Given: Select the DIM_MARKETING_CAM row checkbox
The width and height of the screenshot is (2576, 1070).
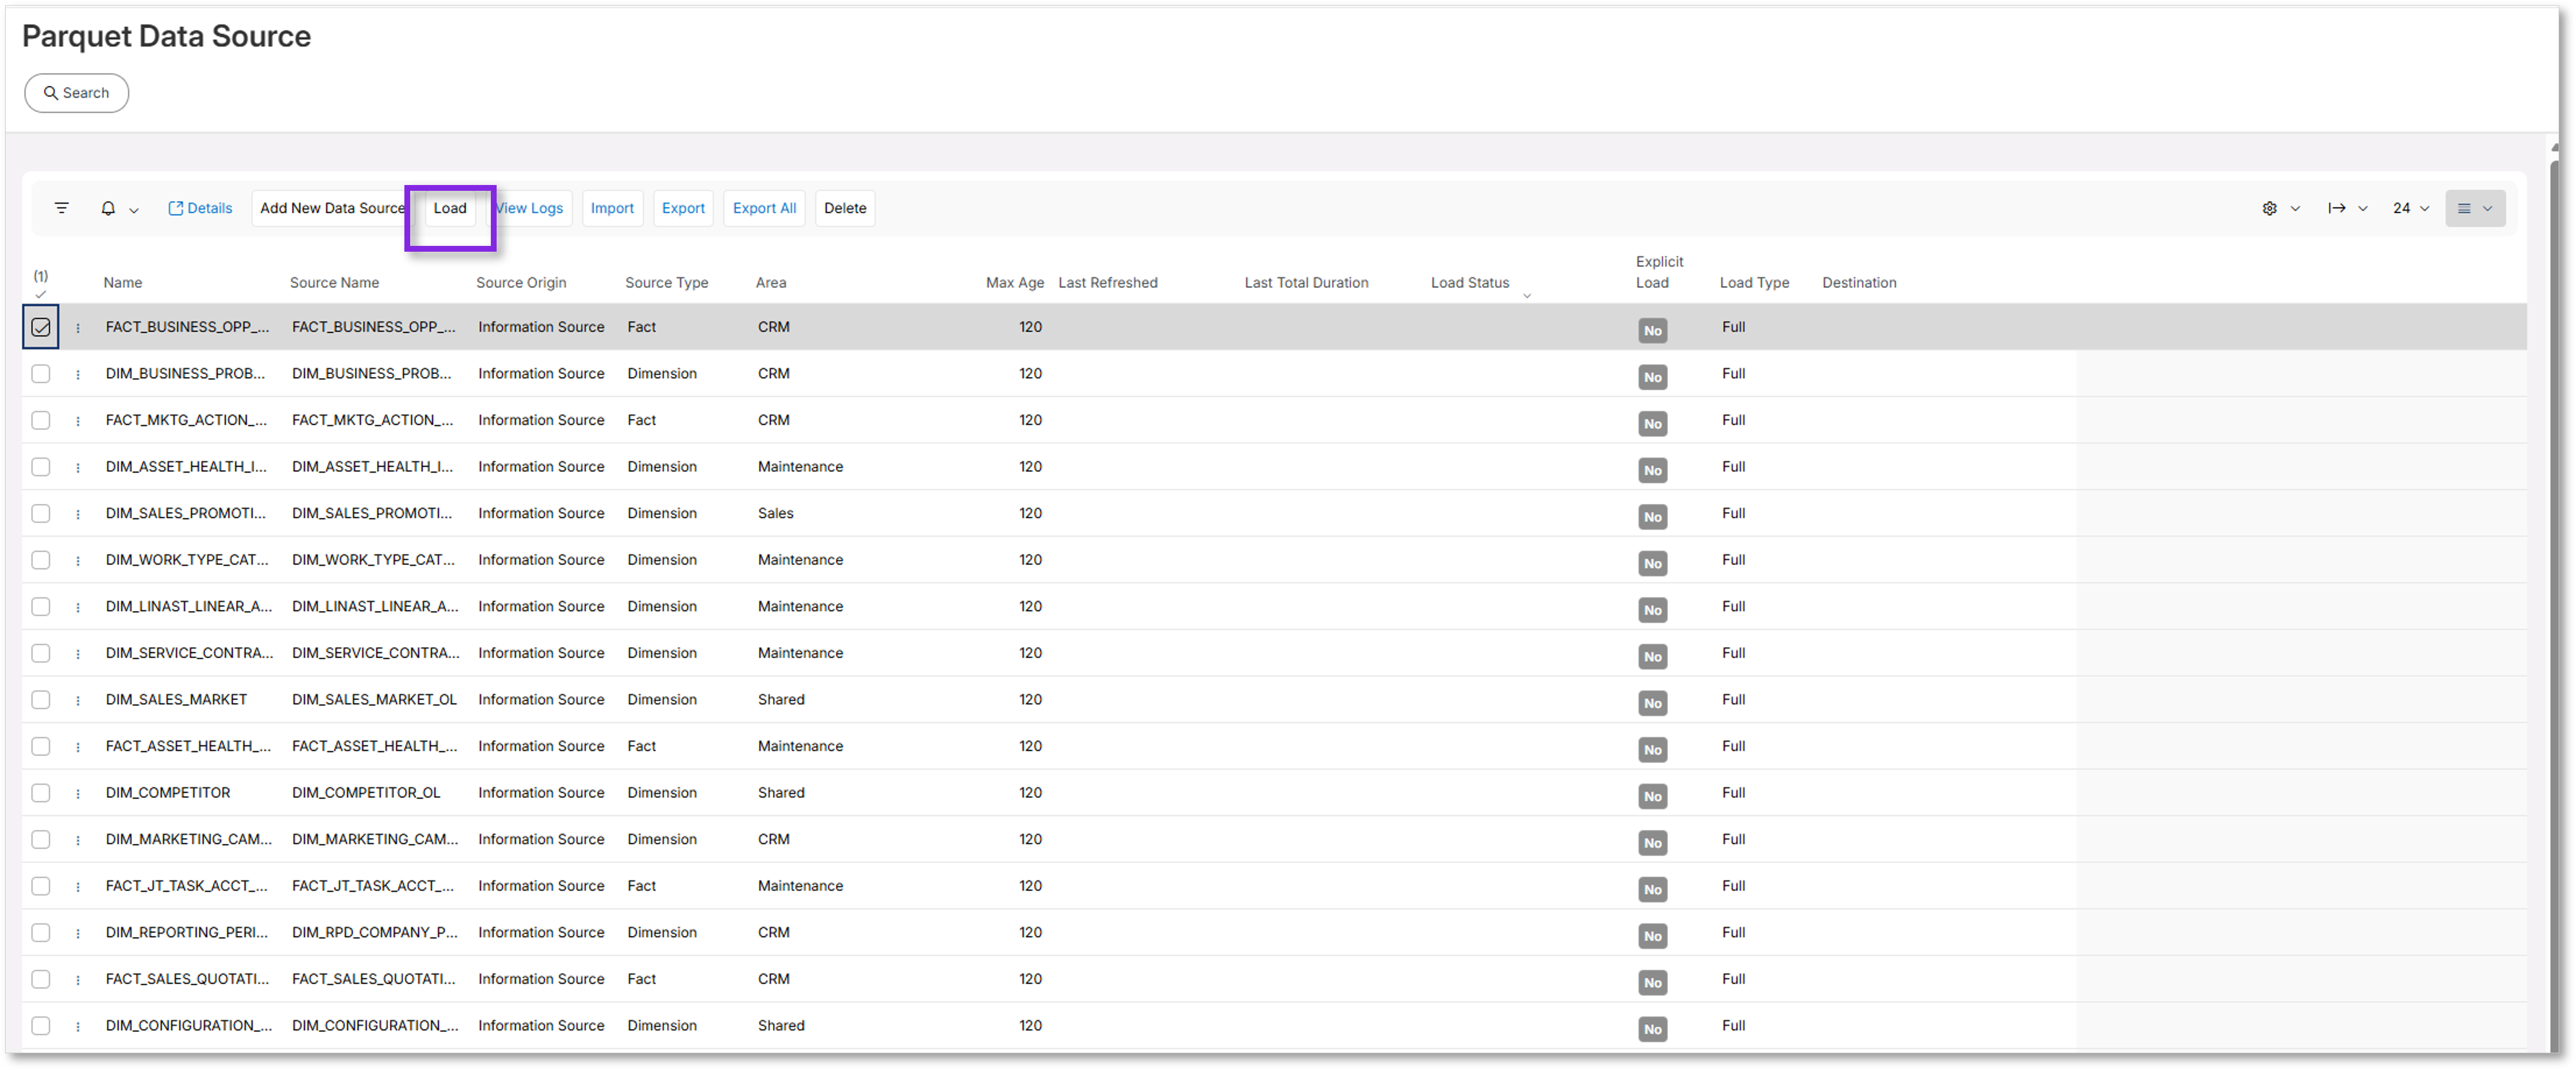Looking at the screenshot, I should click(x=41, y=839).
